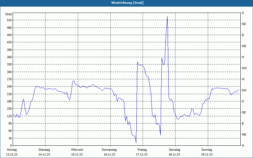The width and height of the screenshot is (253, 158).
Task: Click the 'NE' compass label beside the 405 level
Action: pyautogui.click(x=244, y=46)
